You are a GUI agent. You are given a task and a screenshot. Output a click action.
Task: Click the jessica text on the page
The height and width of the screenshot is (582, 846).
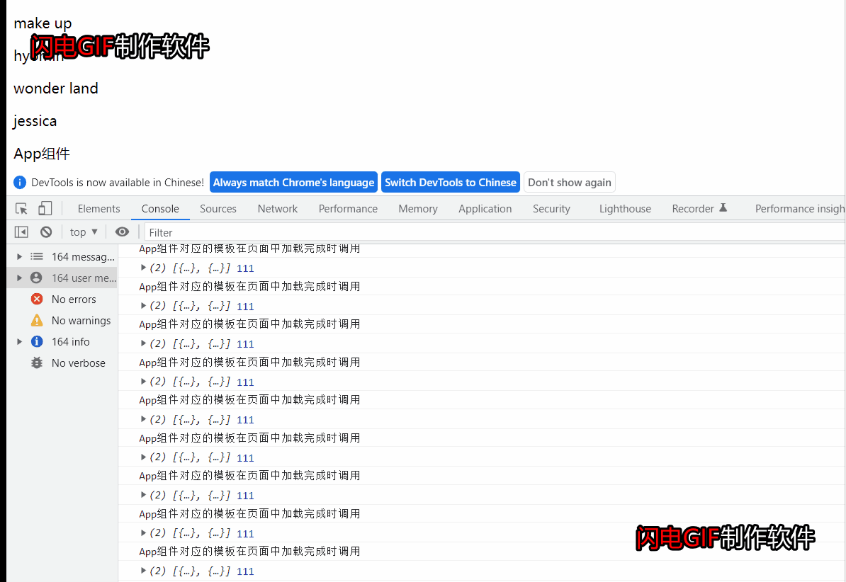(x=35, y=121)
